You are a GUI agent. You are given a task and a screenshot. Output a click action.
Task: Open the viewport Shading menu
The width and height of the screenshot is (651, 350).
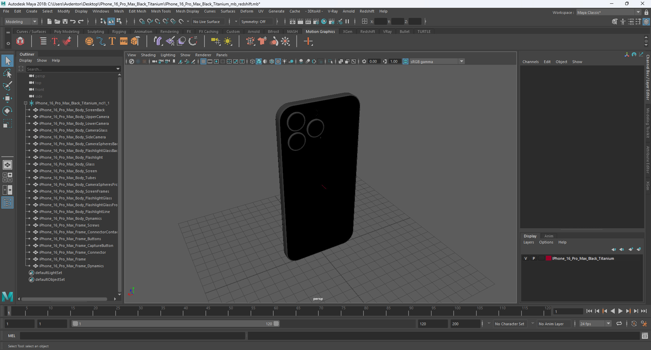coord(148,55)
